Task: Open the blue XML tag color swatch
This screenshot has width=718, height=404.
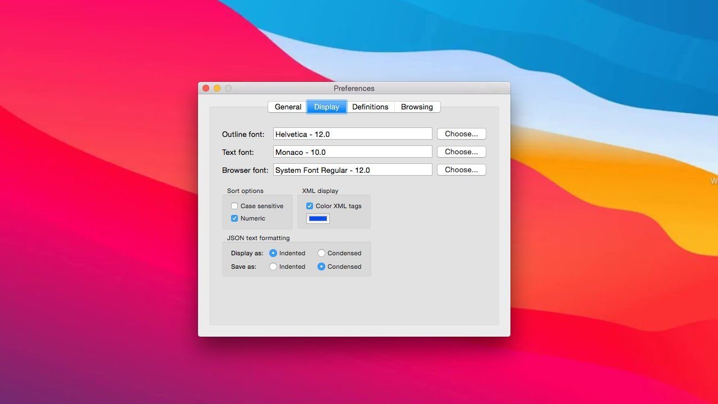Action: (x=318, y=219)
